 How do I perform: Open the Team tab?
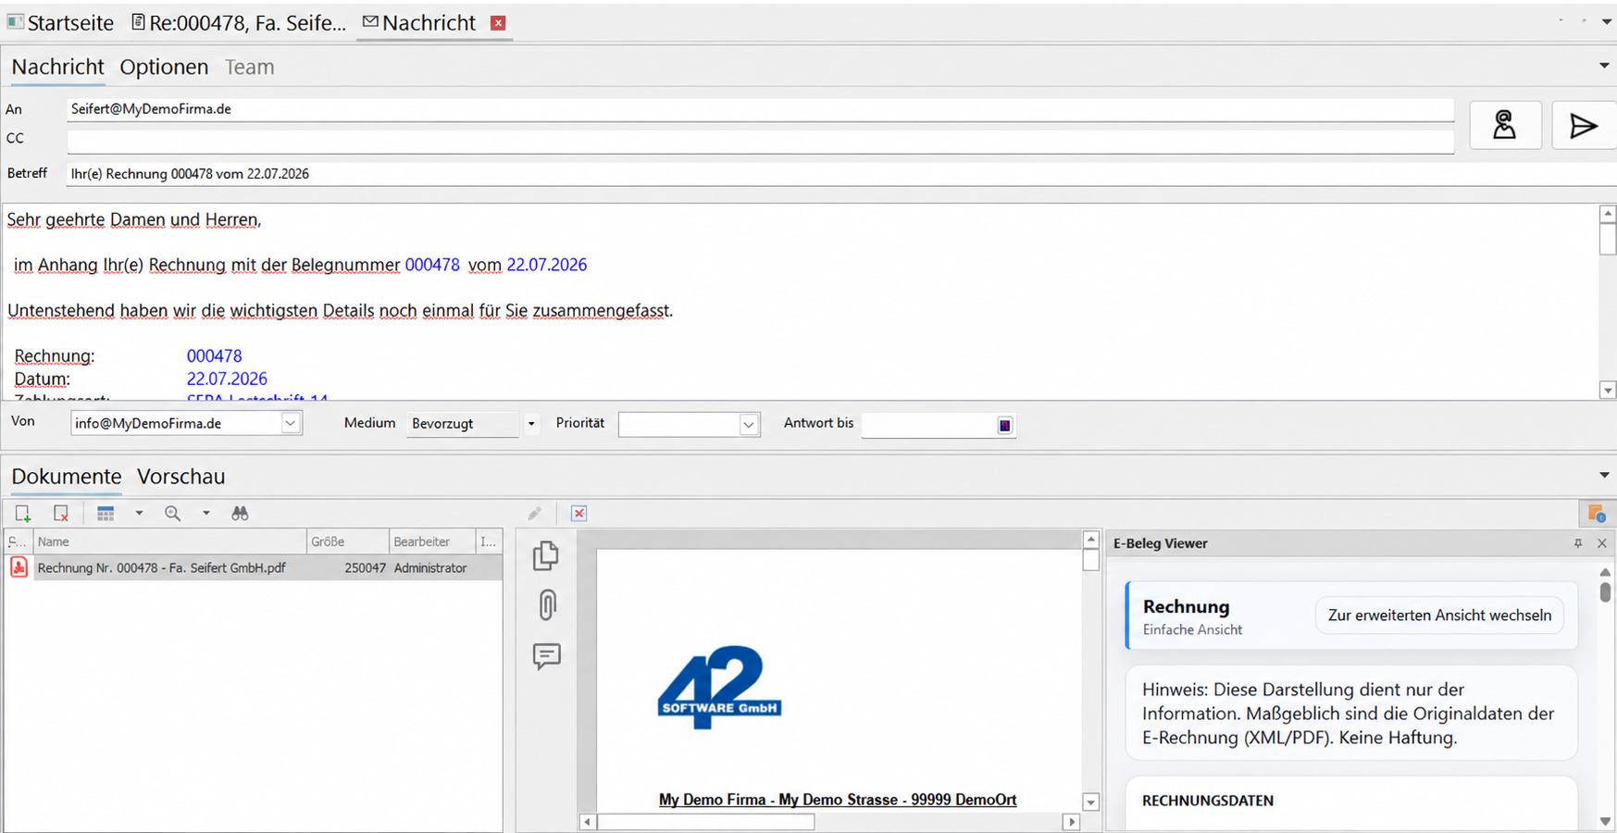[x=250, y=67]
